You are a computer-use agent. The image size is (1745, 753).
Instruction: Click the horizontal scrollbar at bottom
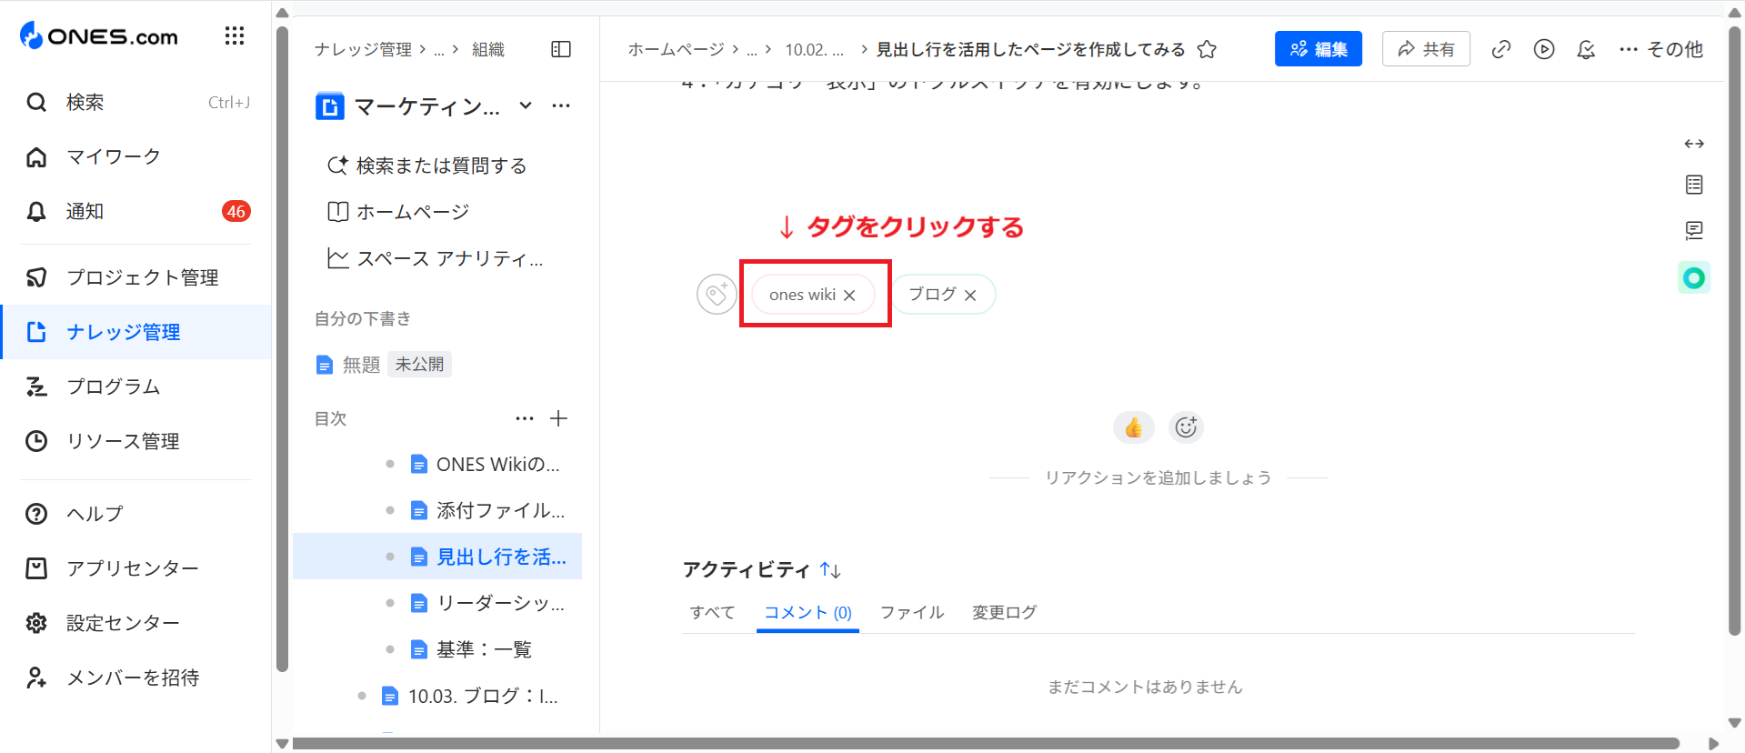986,743
